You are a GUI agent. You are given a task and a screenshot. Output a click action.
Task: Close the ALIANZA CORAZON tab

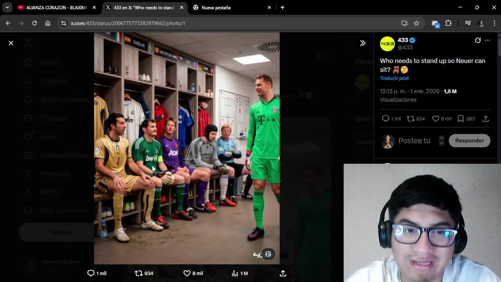click(x=94, y=7)
